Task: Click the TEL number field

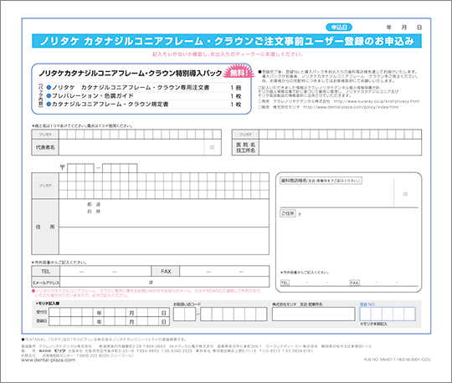Action: click(105, 271)
